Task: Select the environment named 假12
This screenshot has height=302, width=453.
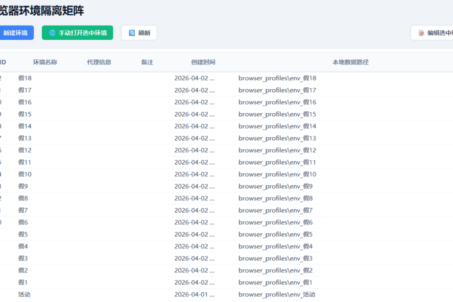Action: pyautogui.click(x=25, y=150)
